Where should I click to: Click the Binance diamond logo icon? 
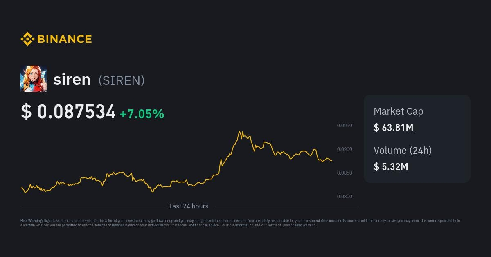[27, 39]
